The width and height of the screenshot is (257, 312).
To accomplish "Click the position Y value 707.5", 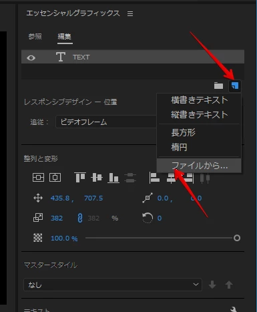I will [x=93, y=198].
